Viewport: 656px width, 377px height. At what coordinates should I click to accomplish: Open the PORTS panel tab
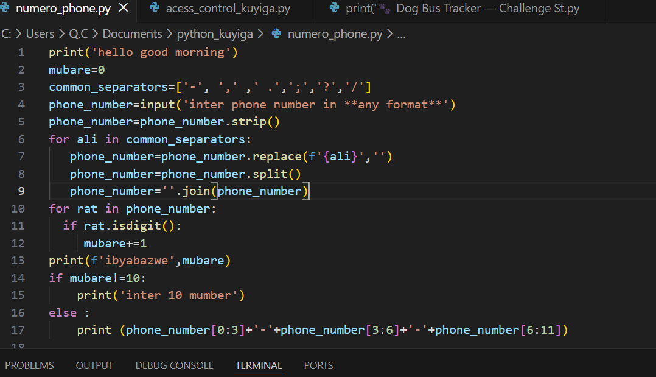pyautogui.click(x=318, y=365)
